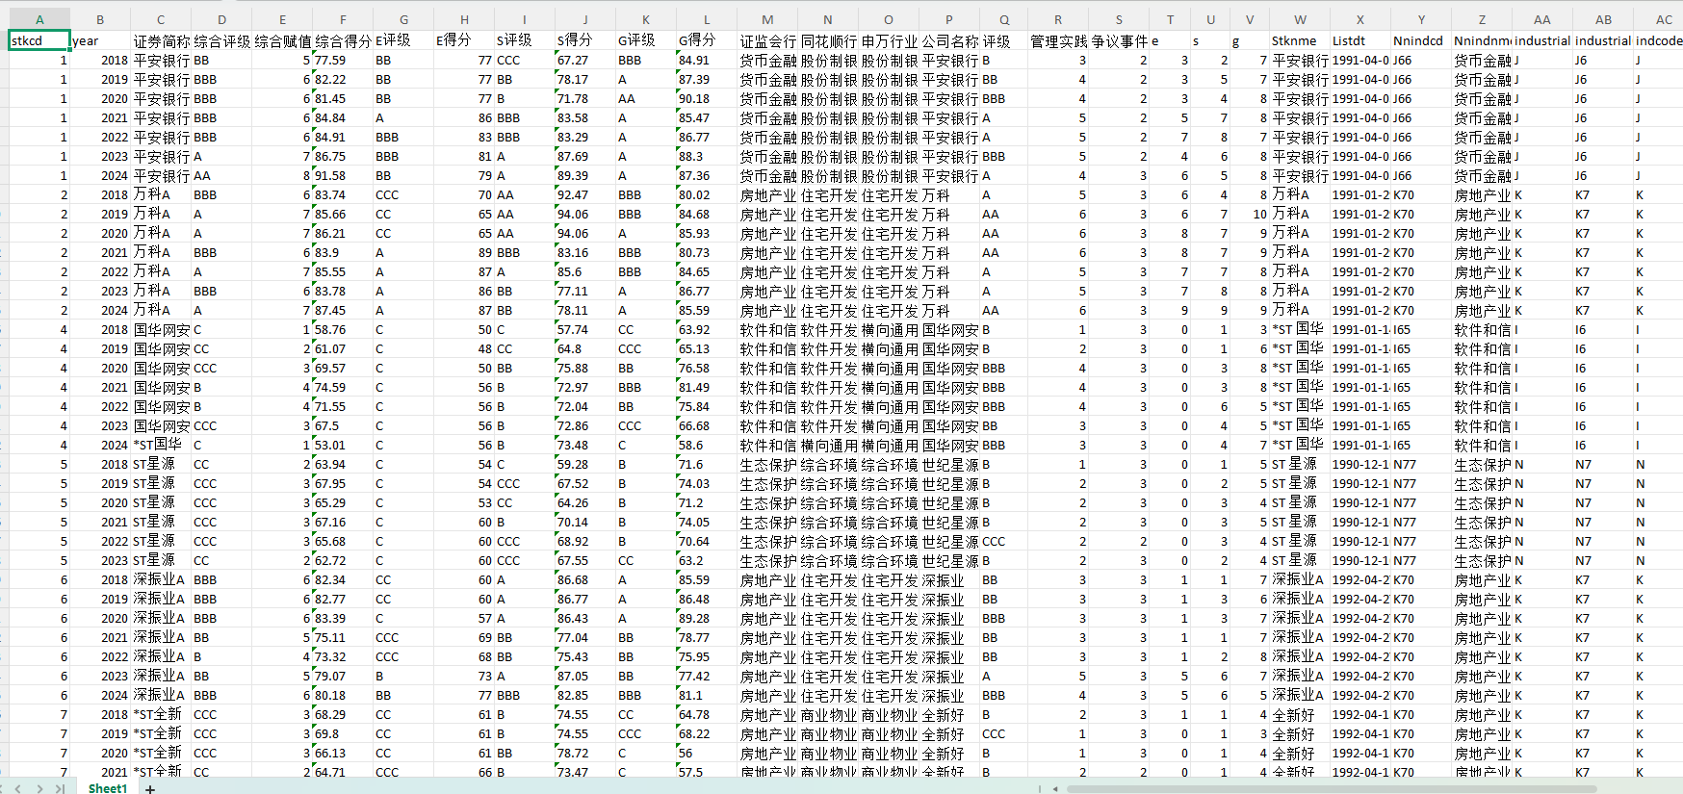Select column Z by its header
1683x794 pixels.
1482,19
